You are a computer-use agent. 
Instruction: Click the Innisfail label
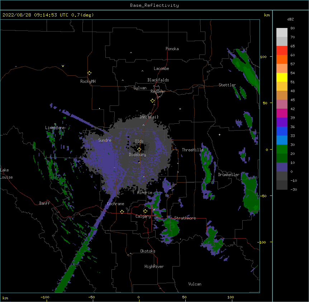(149, 117)
